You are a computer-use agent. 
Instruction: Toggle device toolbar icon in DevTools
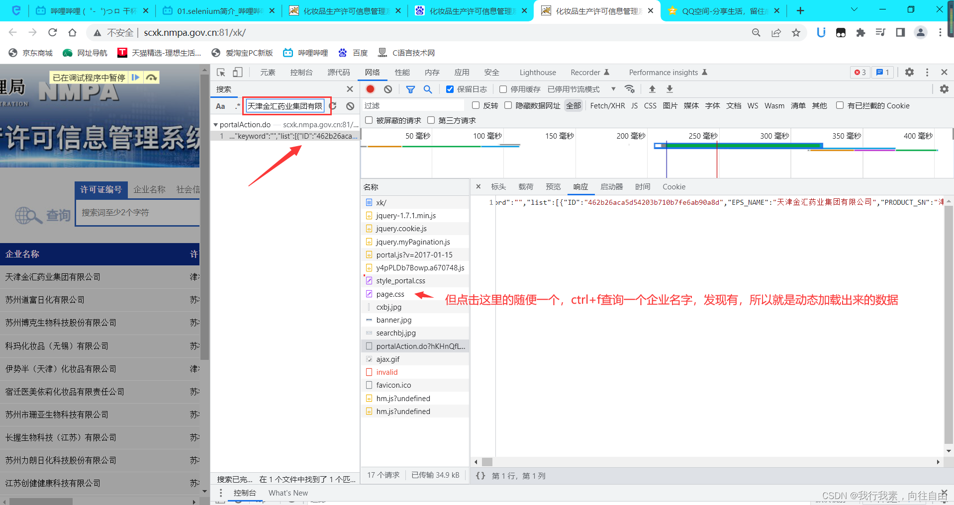[238, 73]
